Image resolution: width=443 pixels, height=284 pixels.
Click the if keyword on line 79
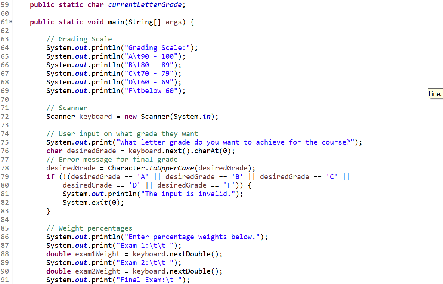pyautogui.click(x=50, y=176)
